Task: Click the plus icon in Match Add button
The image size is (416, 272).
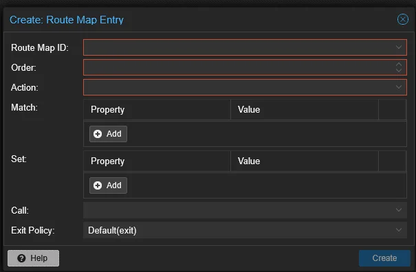Action: coord(98,134)
